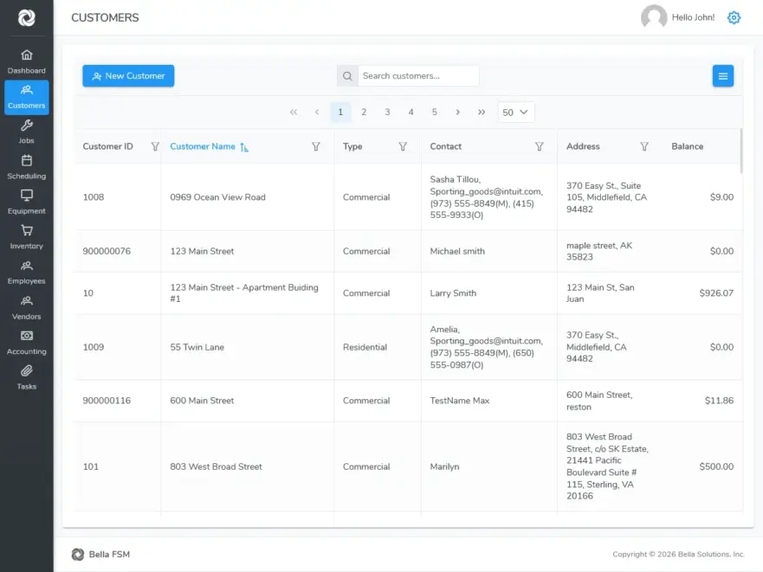Focus the Search customers field

(x=418, y=76)
